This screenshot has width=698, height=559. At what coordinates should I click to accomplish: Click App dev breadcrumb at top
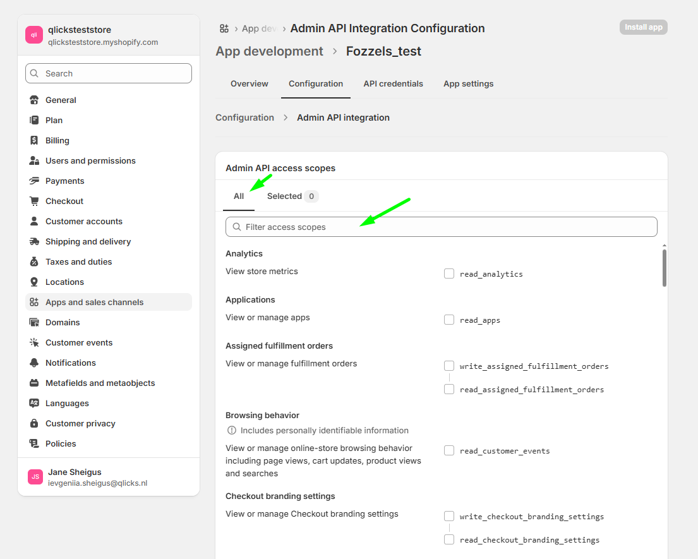click(x=259, y=28)
